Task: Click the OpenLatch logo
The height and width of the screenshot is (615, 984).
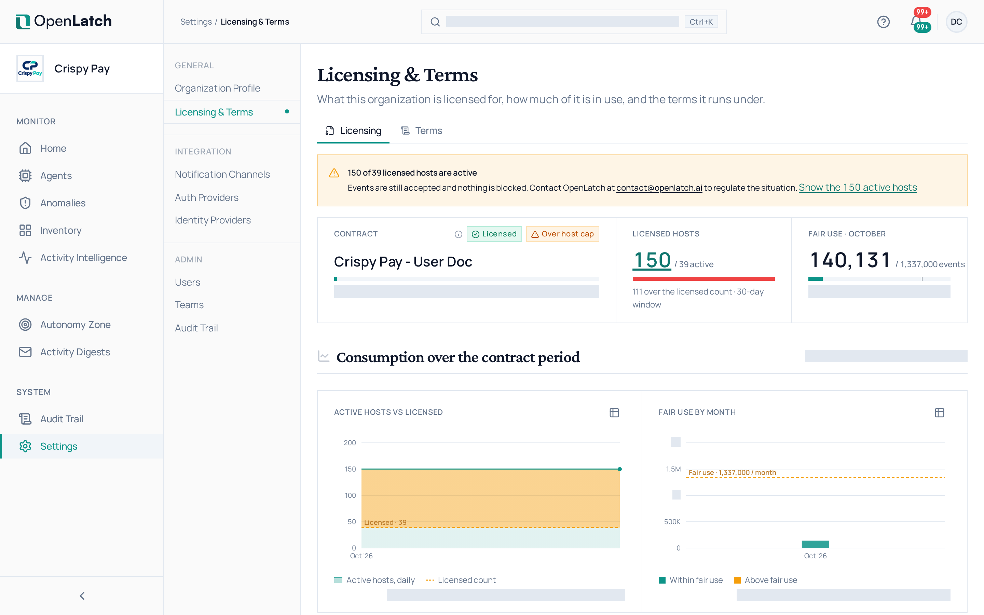Action: 64,21
